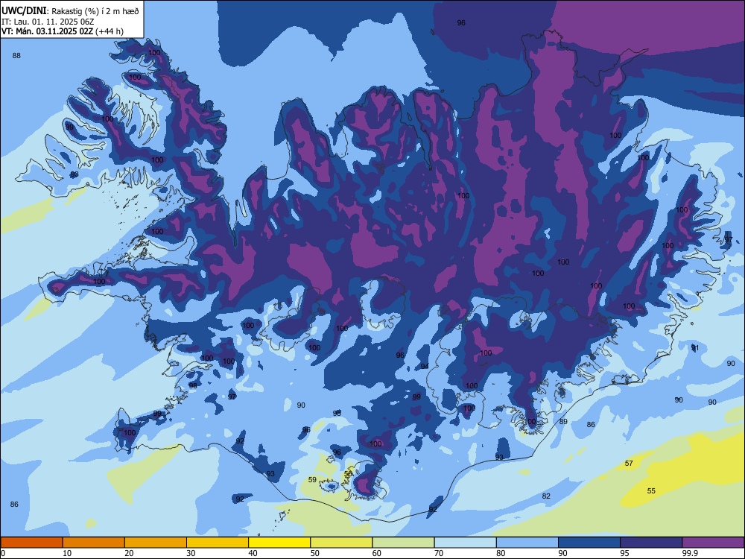Click the legend scale label '20'
The width and height of the screenshot is (745, 559).
[x=129, y=553]
